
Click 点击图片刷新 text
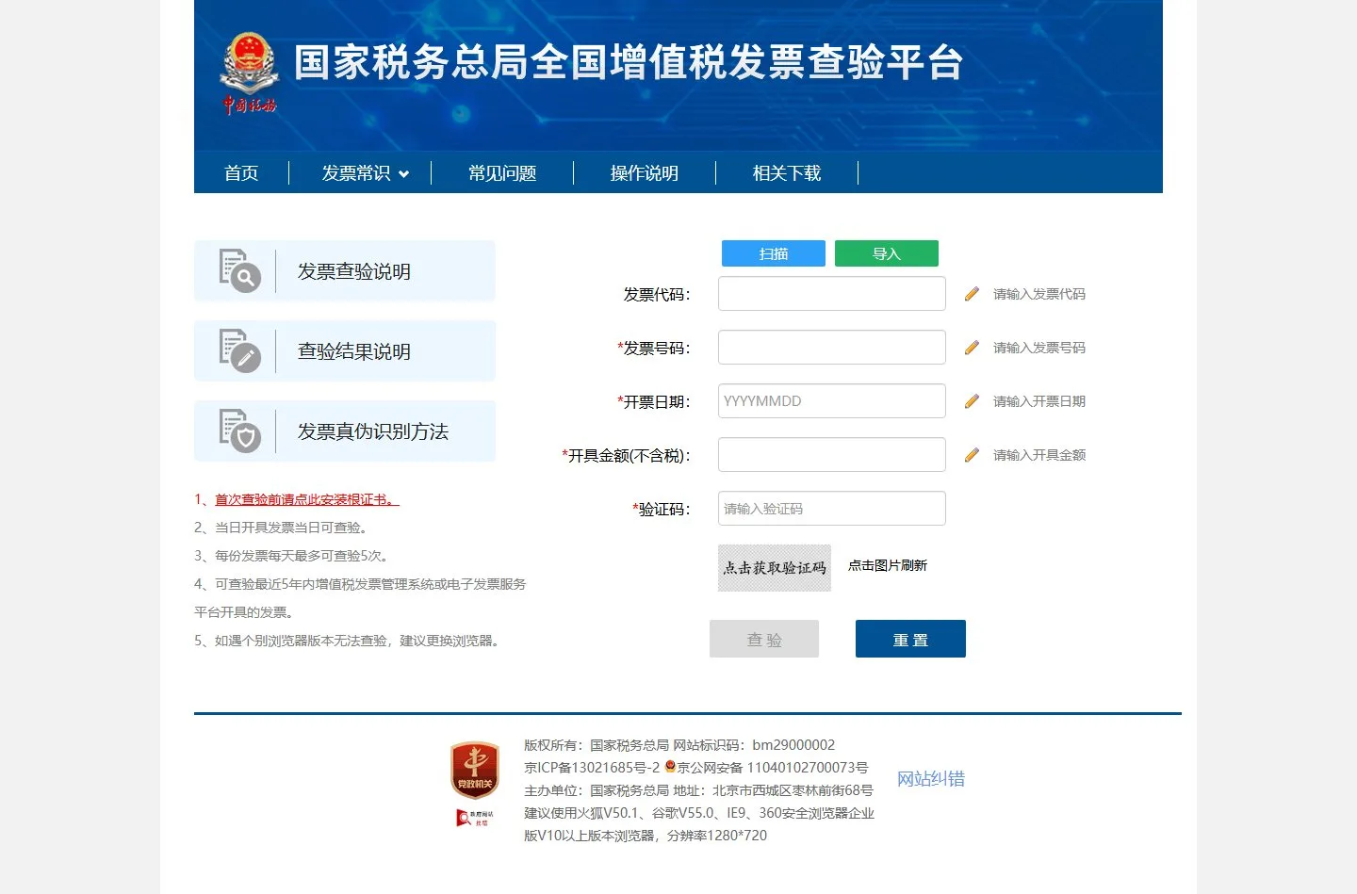[x=888, y=565]
